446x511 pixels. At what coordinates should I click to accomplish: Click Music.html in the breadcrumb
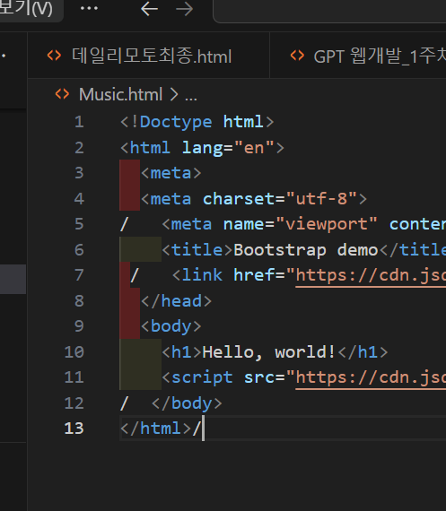pos(121,94)
